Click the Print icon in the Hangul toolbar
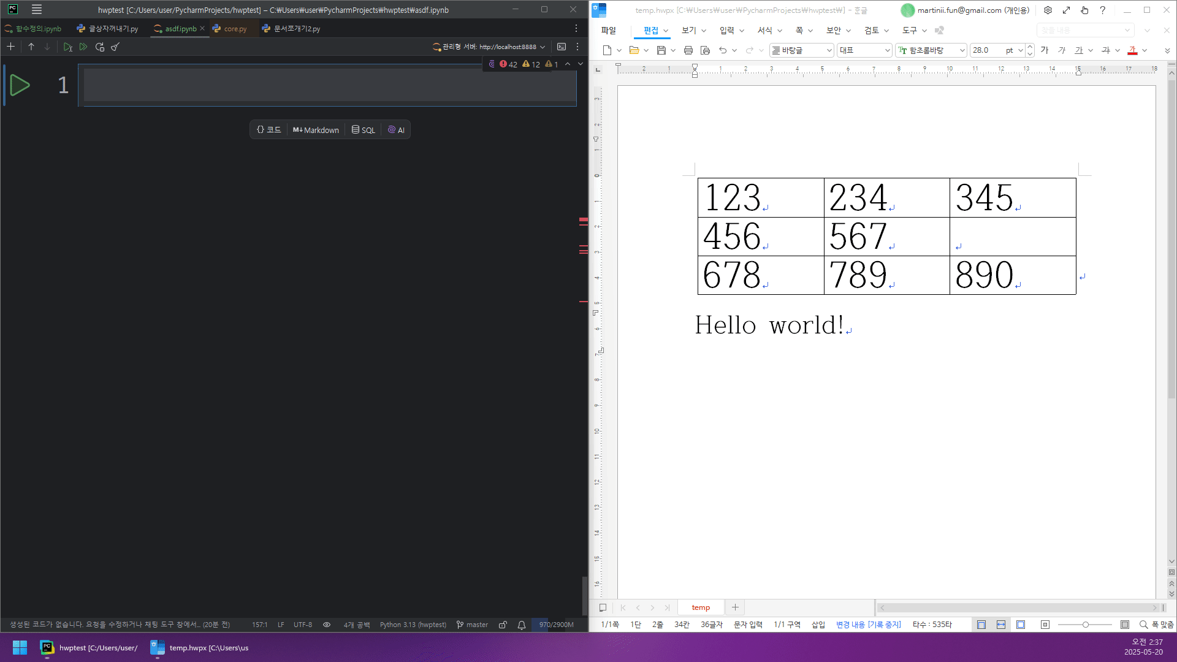The image size is (1177, 662). (688, 50)
